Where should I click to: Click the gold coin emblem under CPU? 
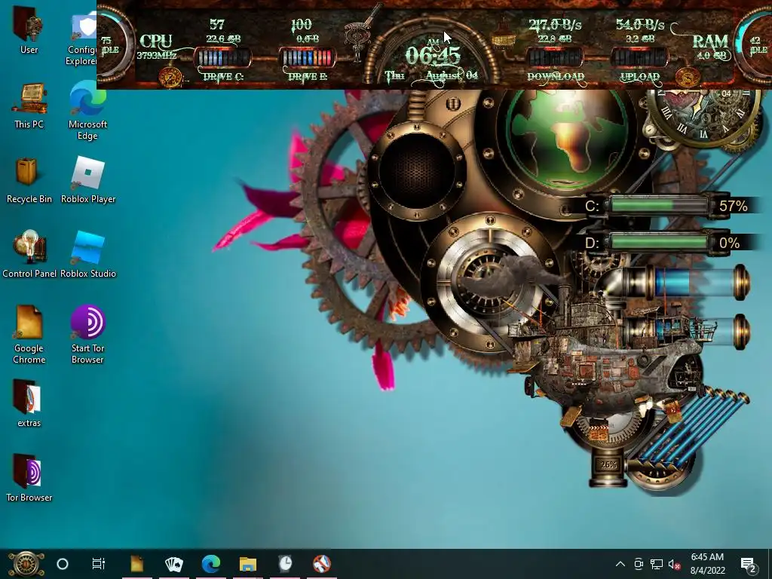tap(171, 78)
